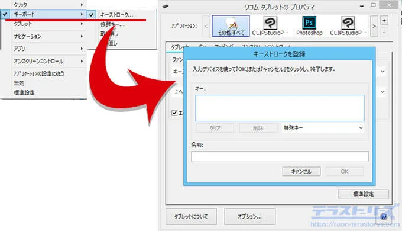Show next applications with right arrow
Viewport: 402px width, 231px height.
coord(374,26)
